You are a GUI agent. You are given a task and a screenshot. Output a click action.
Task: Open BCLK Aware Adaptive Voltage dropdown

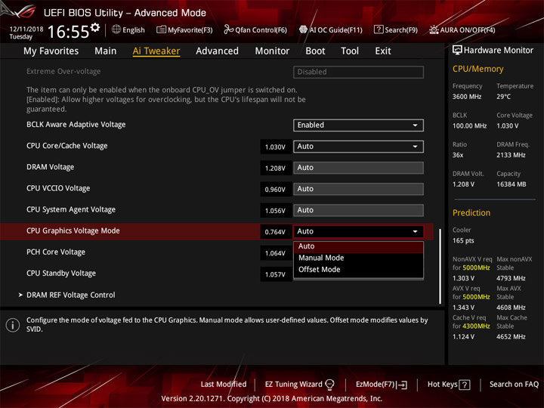tap(358, 125)
